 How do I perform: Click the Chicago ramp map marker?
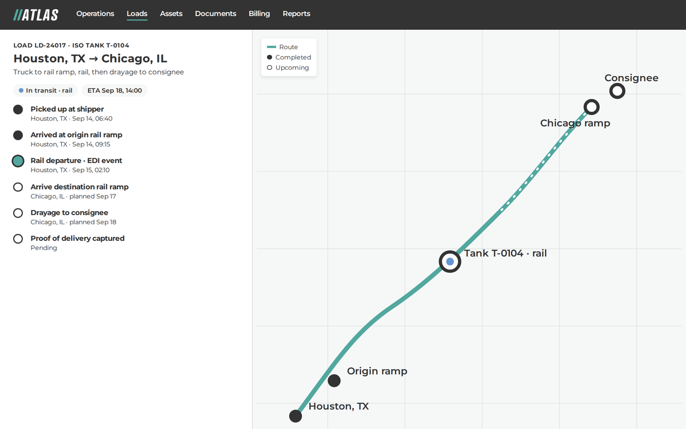pyautogui.click(x=592, y=107)
